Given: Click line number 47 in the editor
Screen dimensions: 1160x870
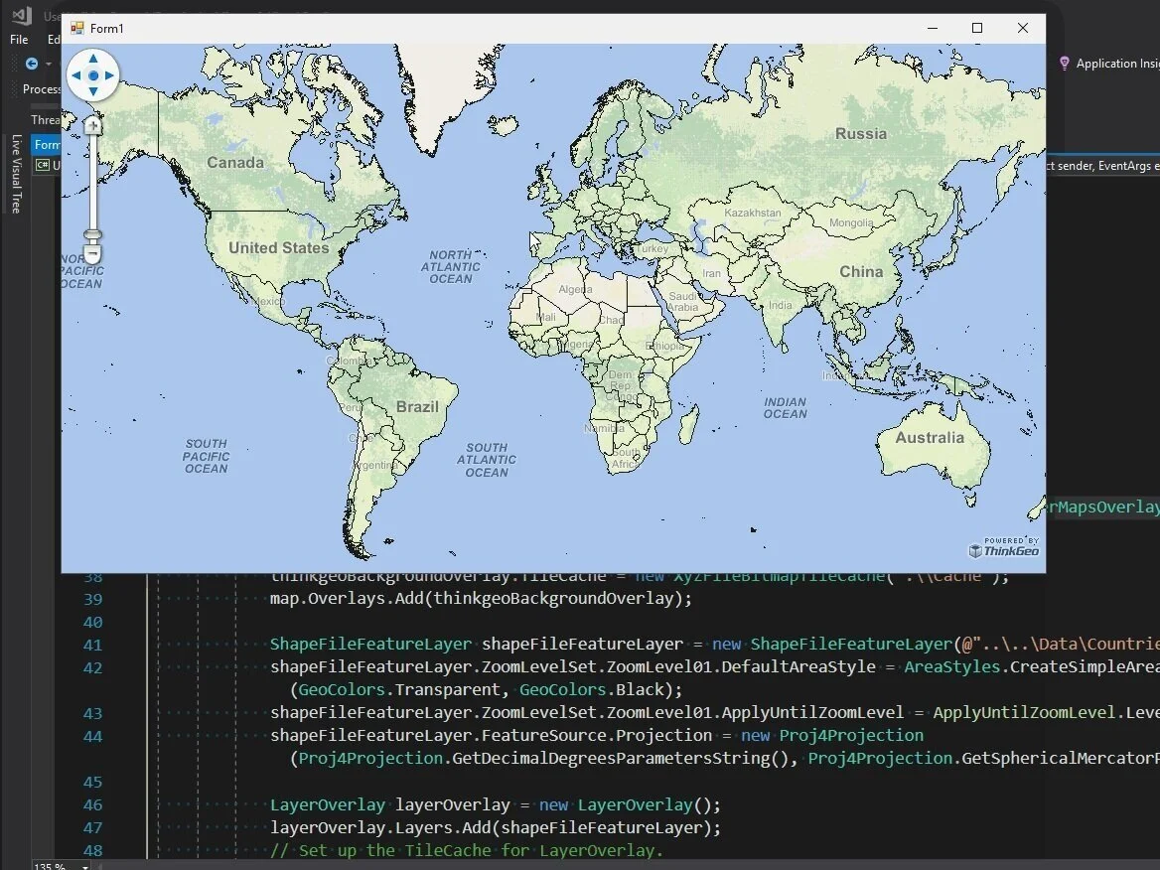Looking at the screenshot, I should point(92,828).
